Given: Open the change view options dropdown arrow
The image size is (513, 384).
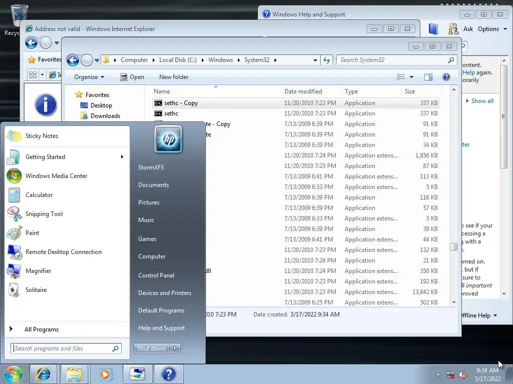Looking at the screenshot, I should tap(412, 77).
